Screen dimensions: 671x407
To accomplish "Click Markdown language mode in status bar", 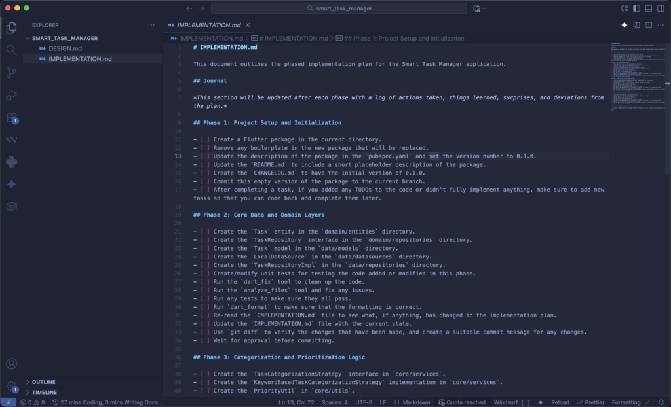I will click(415, 402).
